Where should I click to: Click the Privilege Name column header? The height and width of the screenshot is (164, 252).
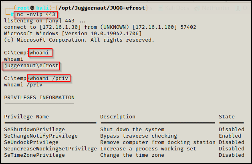[x=26, y=117]
